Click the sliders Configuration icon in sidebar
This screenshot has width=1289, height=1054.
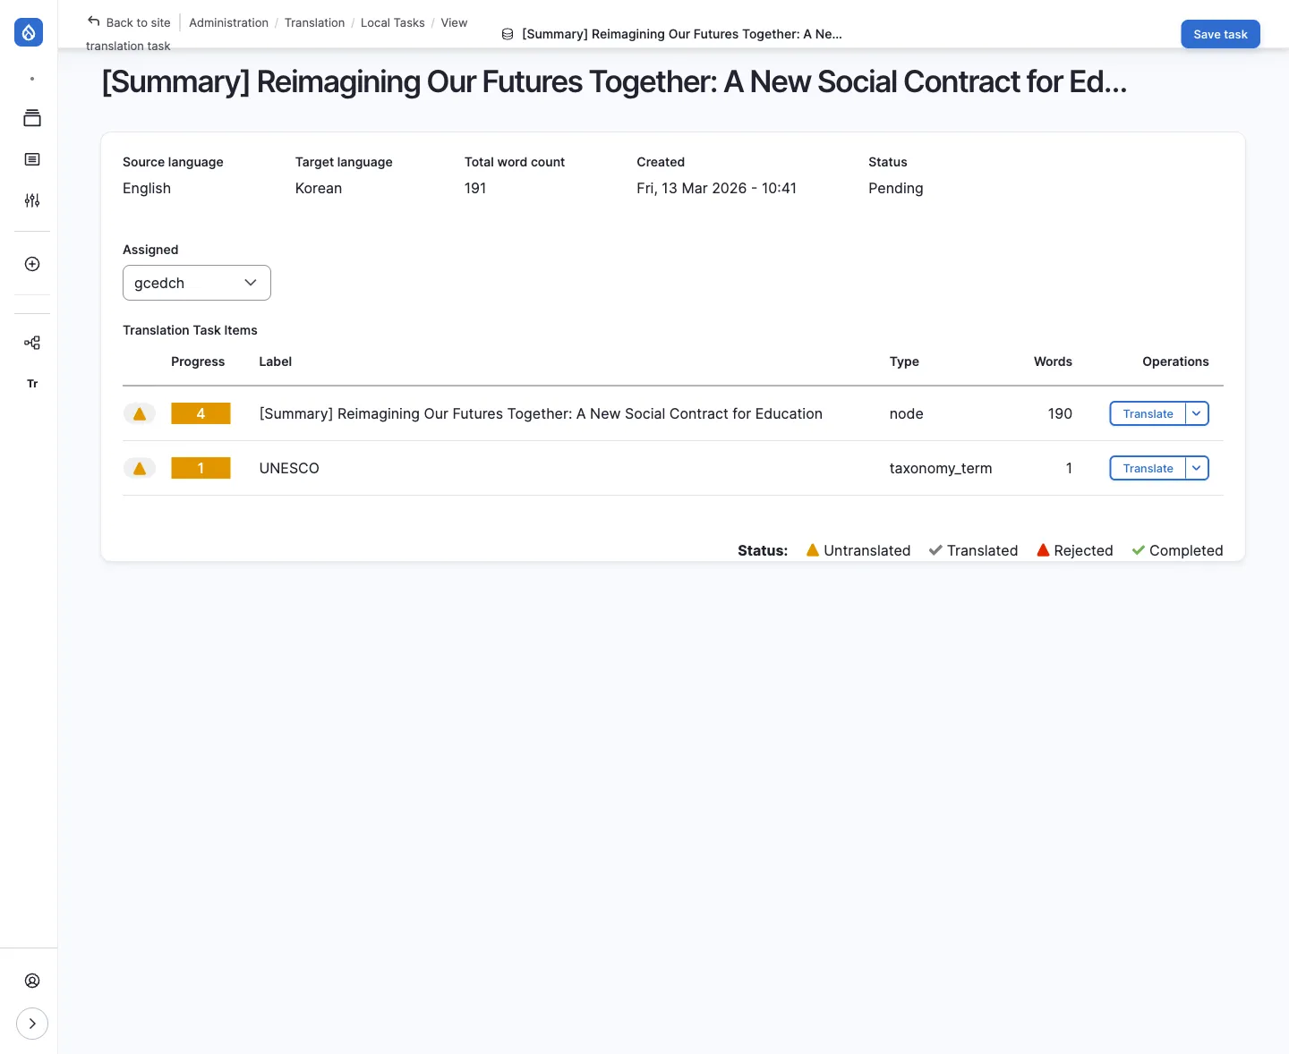(x=32, y=200)
